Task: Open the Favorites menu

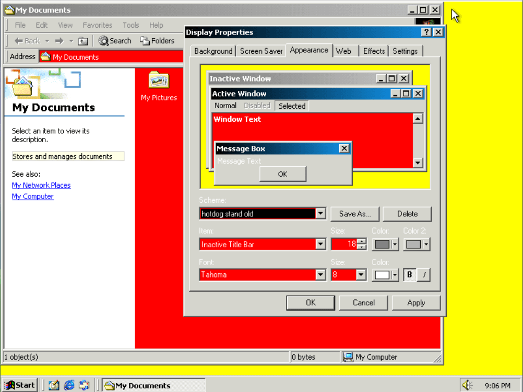Action: [x=98, y=25]
